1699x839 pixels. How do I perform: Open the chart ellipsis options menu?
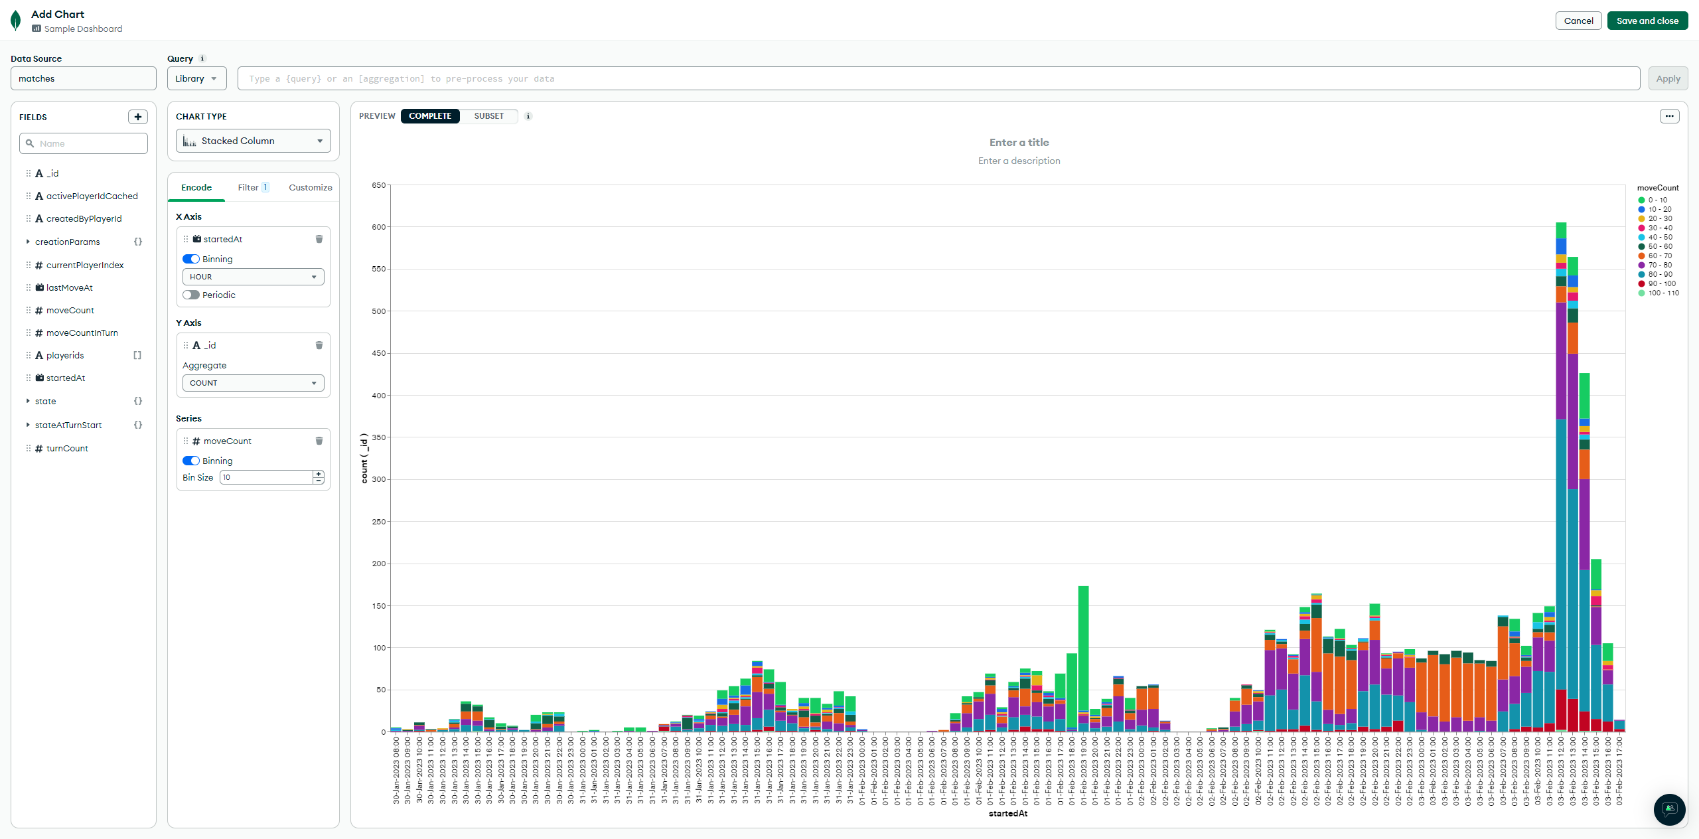pyautogui.click(x=1669, y=116)
